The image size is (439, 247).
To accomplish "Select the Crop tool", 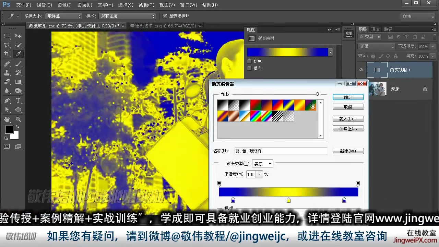I will 7,54.
